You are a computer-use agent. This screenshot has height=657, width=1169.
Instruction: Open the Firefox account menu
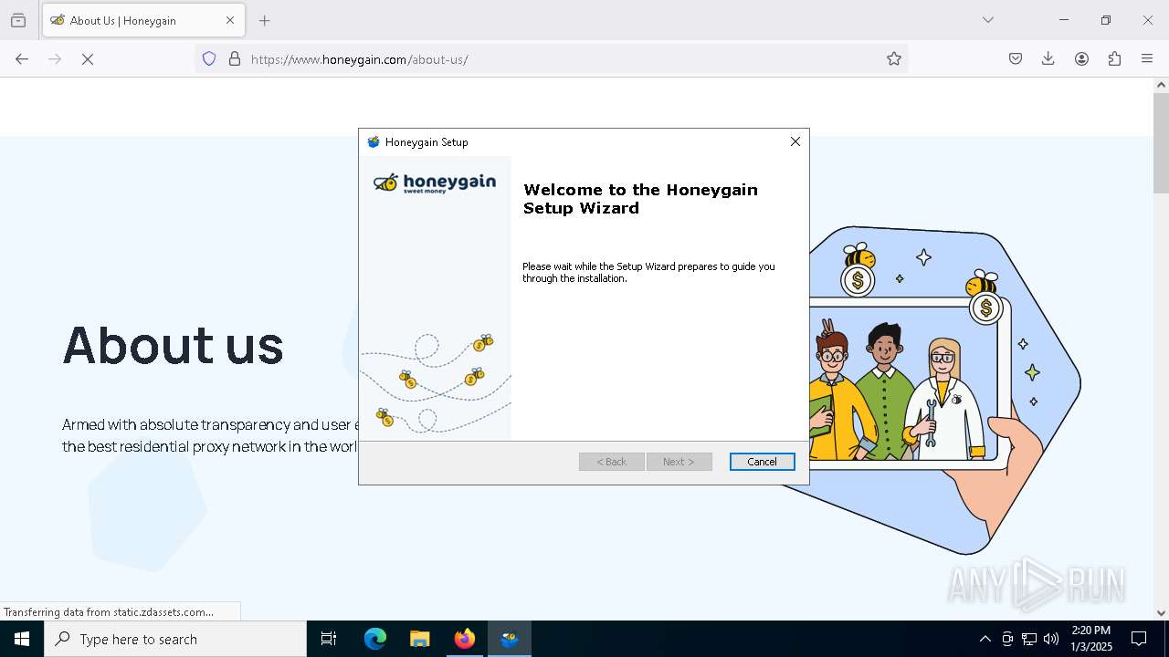point(1081,59)
